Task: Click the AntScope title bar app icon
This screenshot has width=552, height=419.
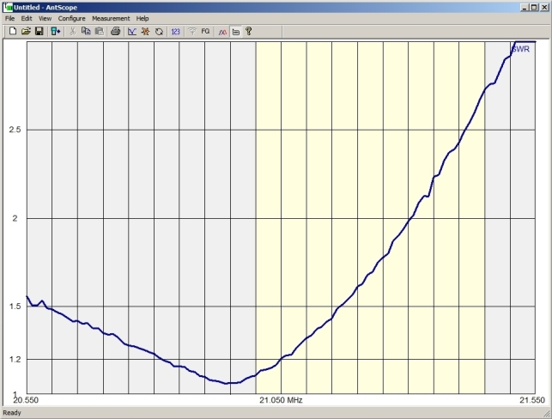Action: (8, 7)
